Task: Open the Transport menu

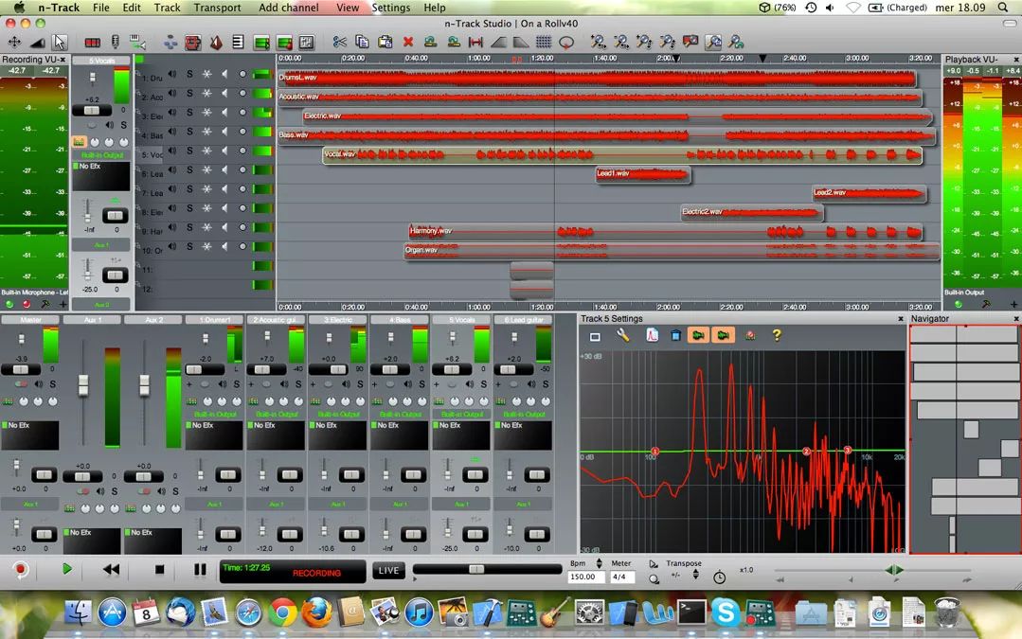Action: (x=217, y=8)
